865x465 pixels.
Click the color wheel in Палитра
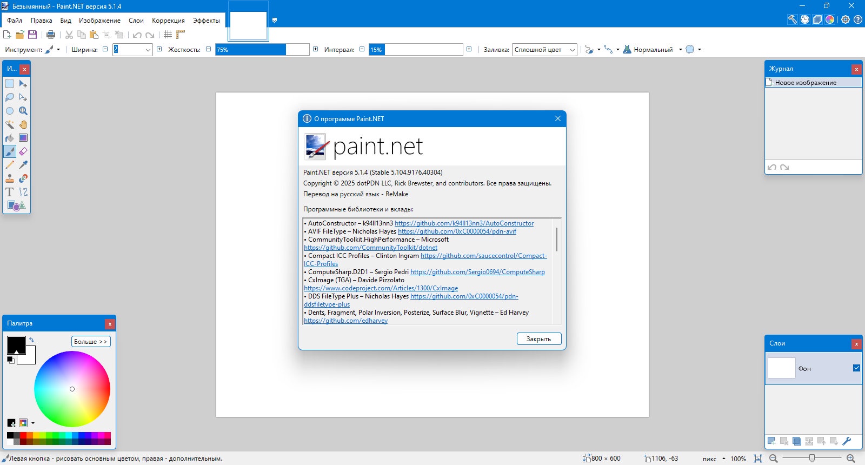(72, 389)
